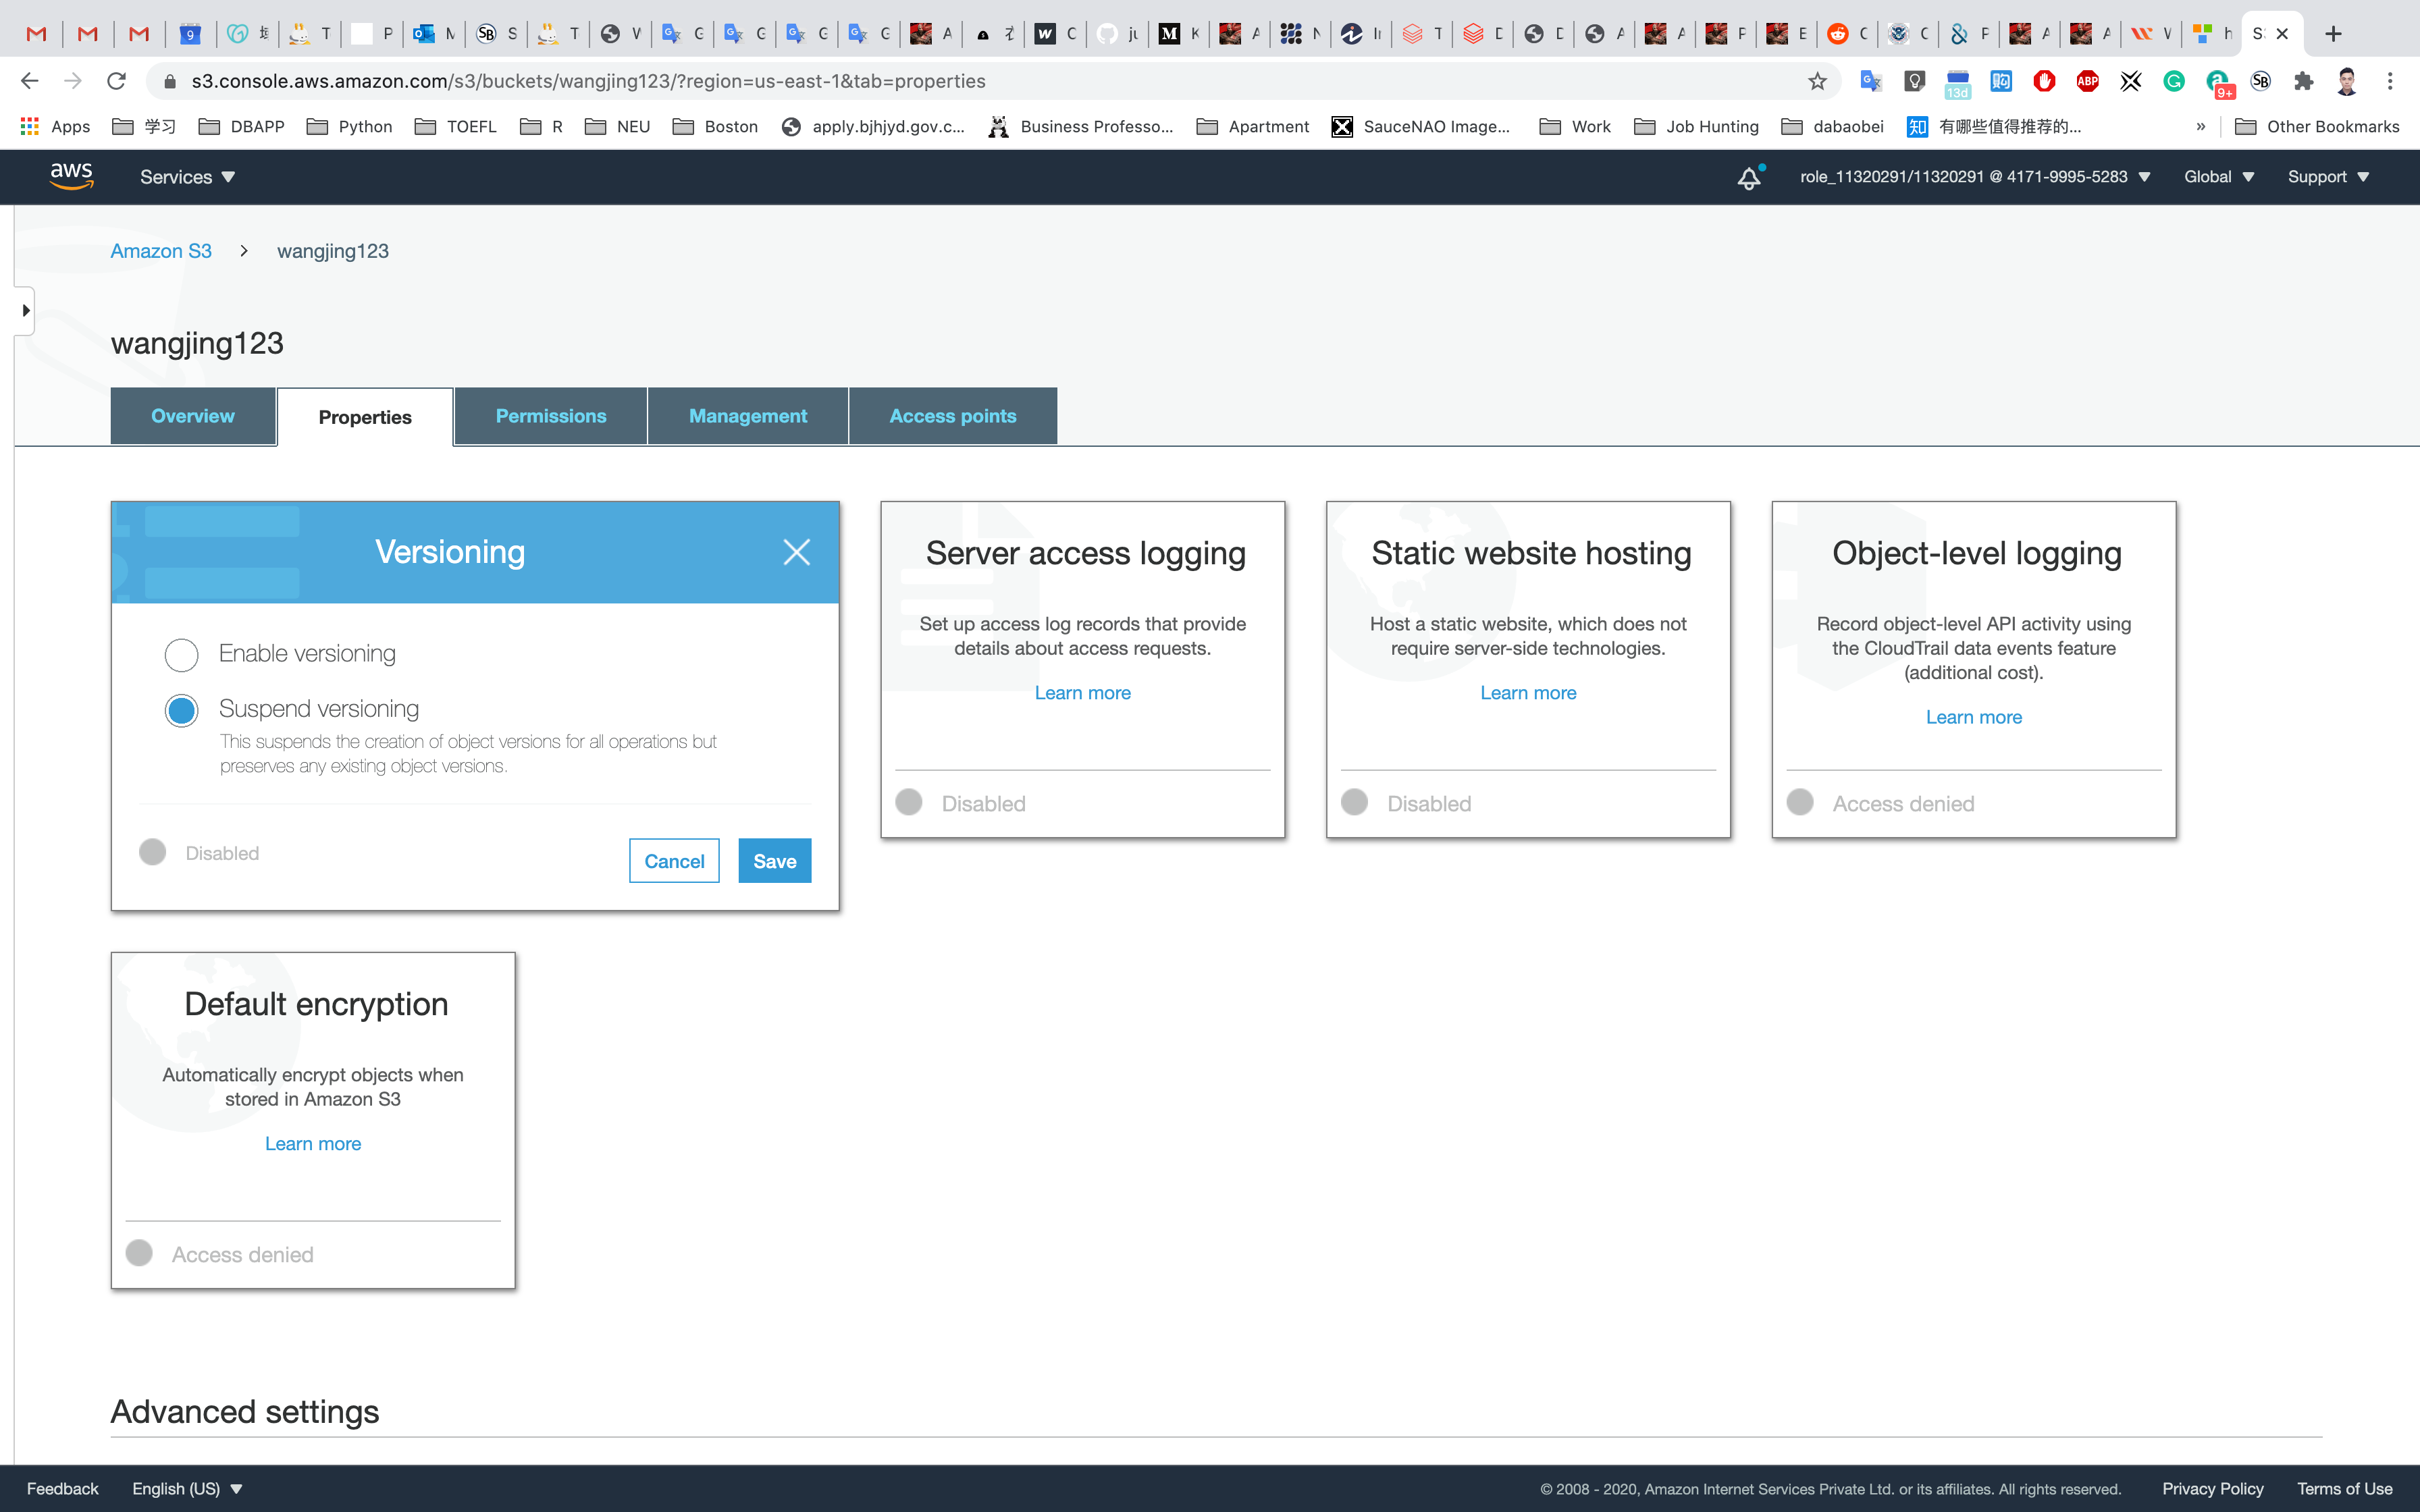
Task: Expand the Global region dropdown
Action: pyautogui.click(x=2218, y=177)
